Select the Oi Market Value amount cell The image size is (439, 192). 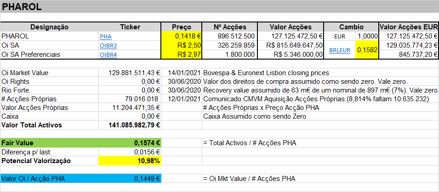tap(130, 73)
